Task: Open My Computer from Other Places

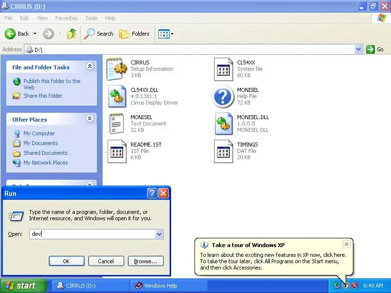Action: [x=39, y=133]
